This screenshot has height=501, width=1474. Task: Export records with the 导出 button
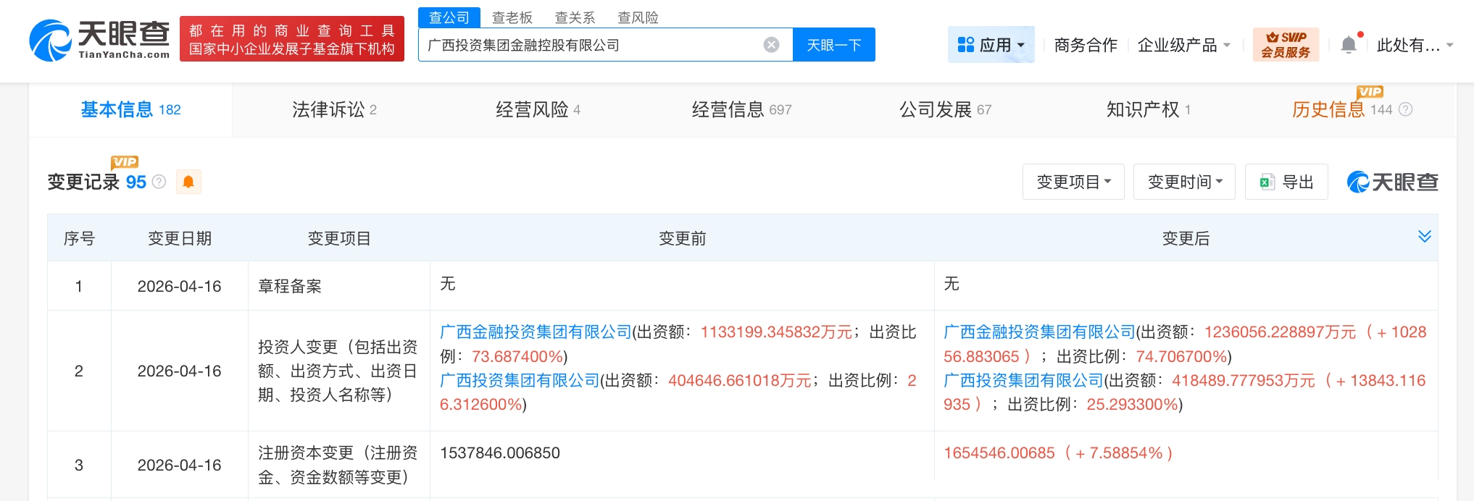(1286, 182)
